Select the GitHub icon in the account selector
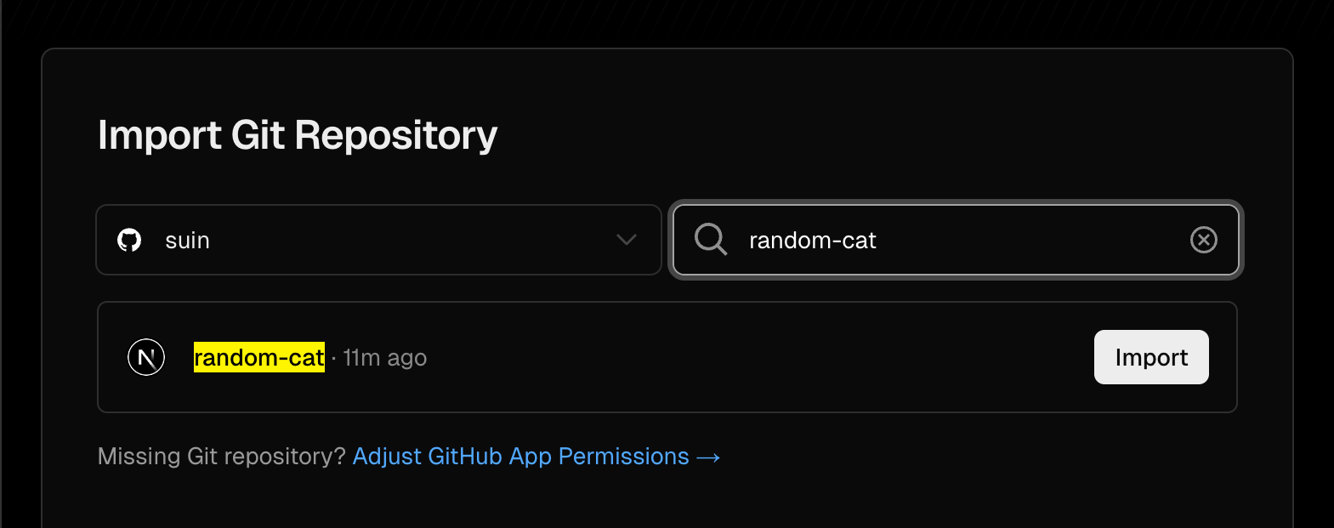 coord(128,240)
